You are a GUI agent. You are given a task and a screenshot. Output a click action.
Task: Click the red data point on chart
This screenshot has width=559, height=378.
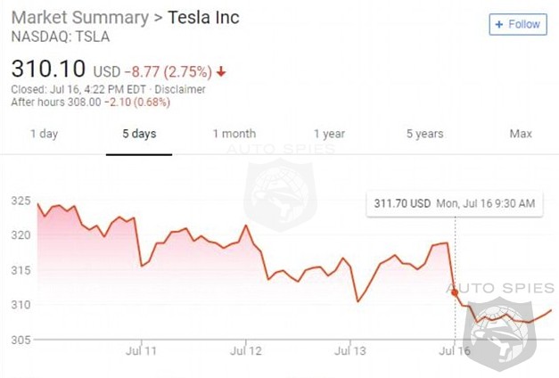[x=455, y=292]
